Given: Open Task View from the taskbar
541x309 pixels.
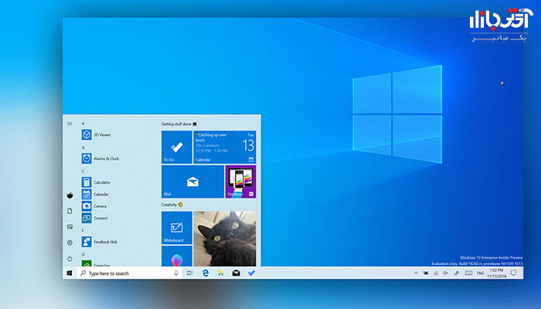Looking at the screenshot, I should [x=189, y=273].
